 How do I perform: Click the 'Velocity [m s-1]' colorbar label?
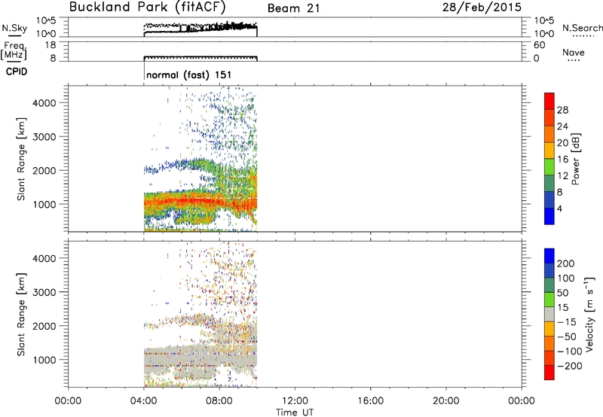(589, 314)
